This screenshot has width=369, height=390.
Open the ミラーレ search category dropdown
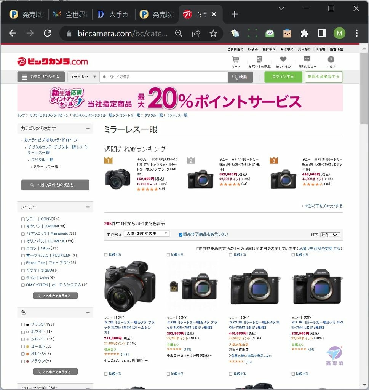pyautogui.click(x=83, y=77)
